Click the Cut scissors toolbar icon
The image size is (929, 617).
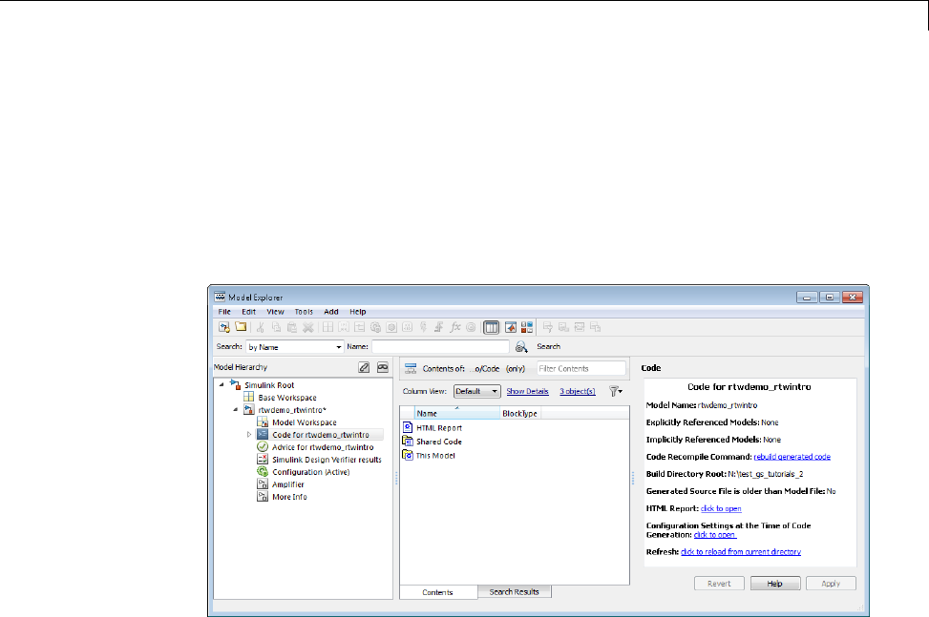coord(260,327)
